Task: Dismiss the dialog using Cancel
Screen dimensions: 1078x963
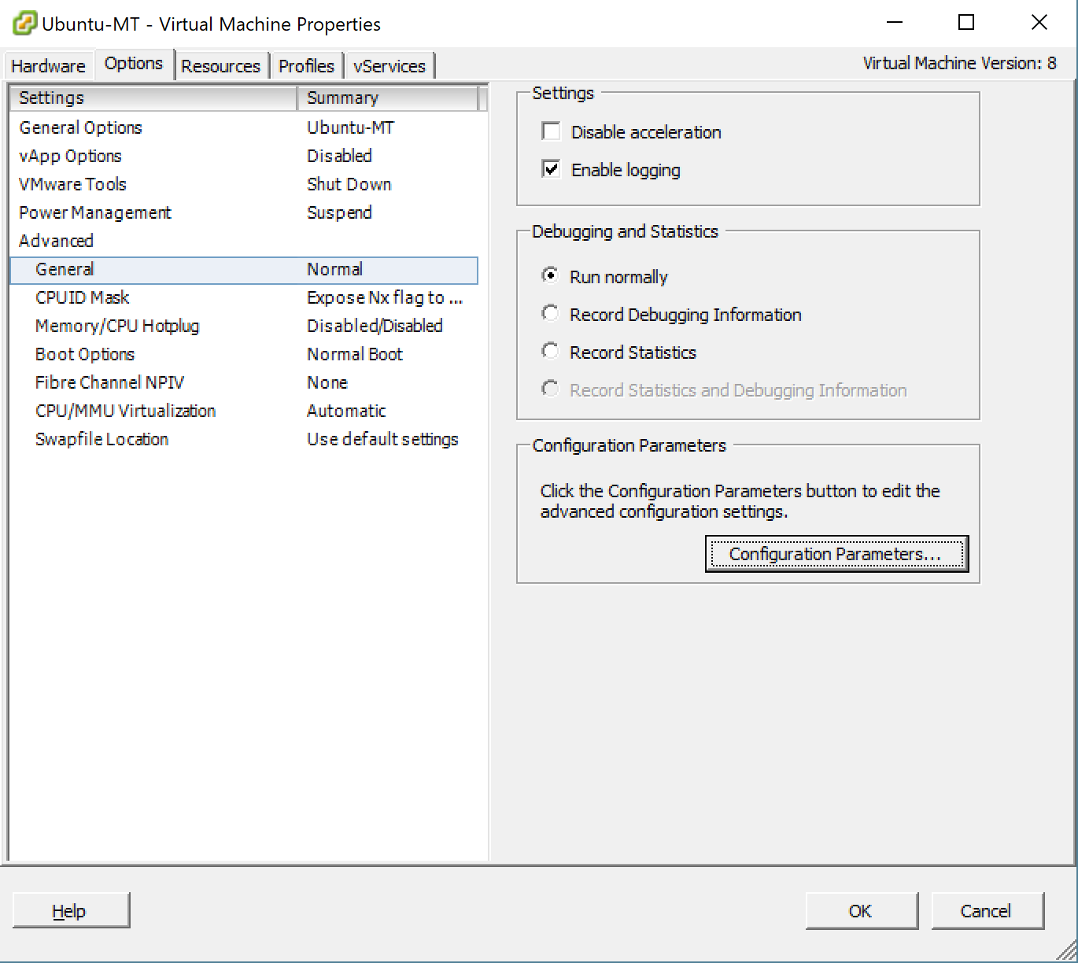Action: [x=988, y=910]
